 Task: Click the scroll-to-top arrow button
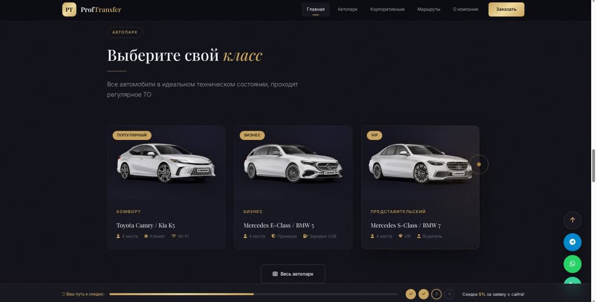point(572,220)
